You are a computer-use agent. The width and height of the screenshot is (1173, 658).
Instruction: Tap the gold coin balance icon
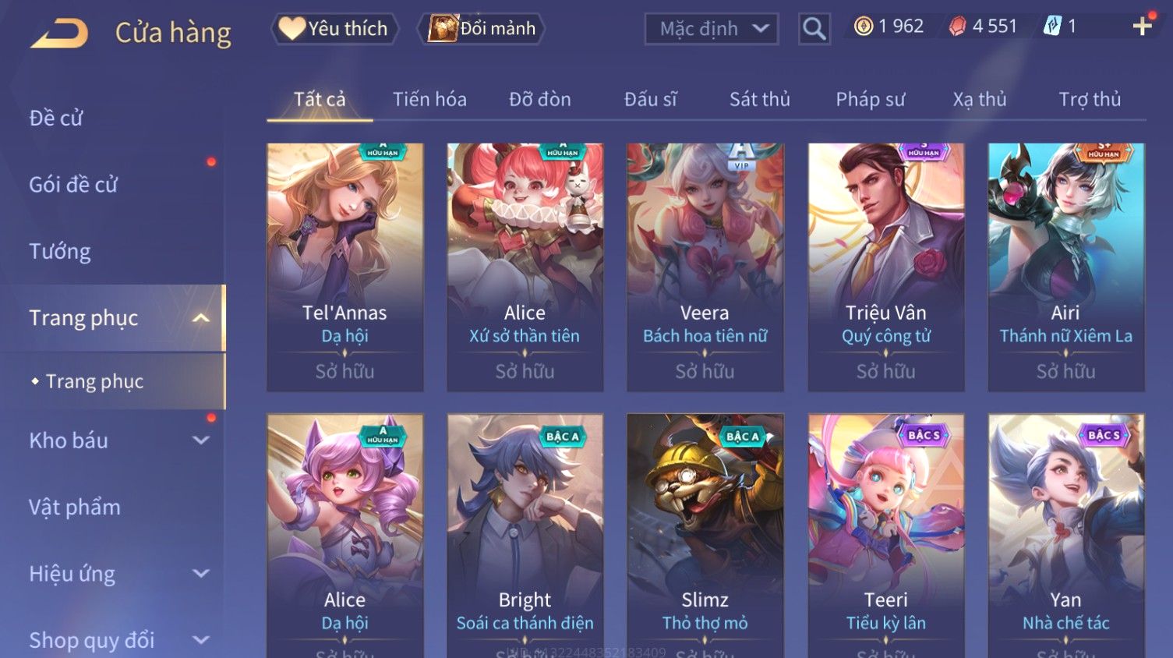[x=863, y=27]
